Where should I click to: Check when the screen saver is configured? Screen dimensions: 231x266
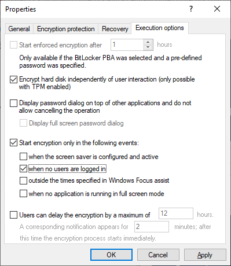pyautogui.click(x=23, y=157)
